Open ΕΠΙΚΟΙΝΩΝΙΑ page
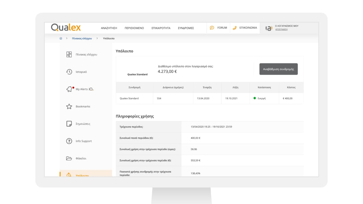 [248, 28]
